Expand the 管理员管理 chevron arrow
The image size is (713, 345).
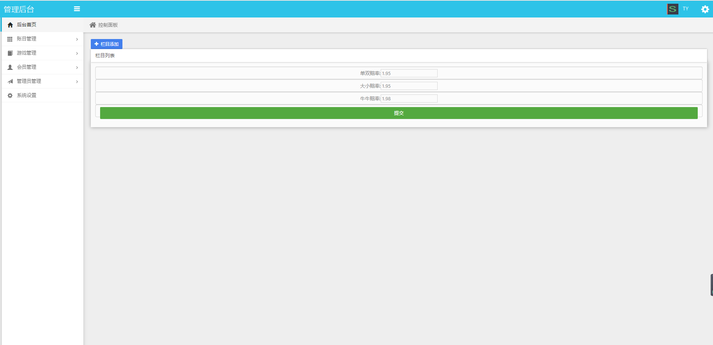point(77,81)
